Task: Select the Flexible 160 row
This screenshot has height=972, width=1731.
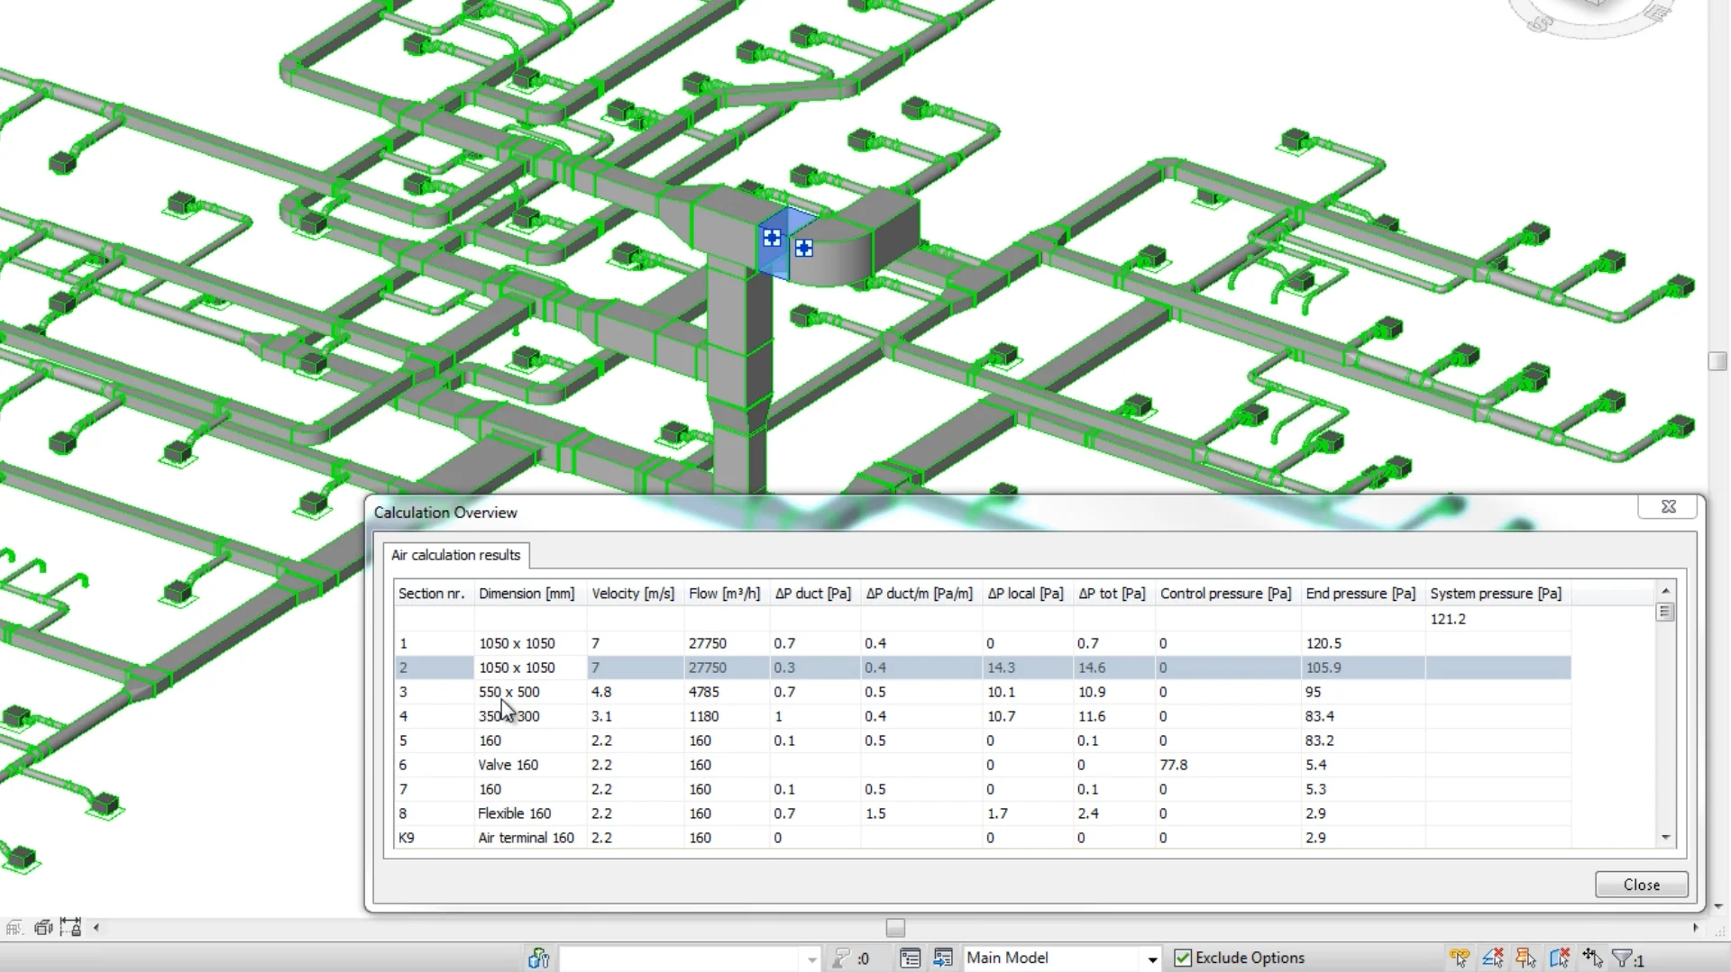Action: tap(983, 813)
